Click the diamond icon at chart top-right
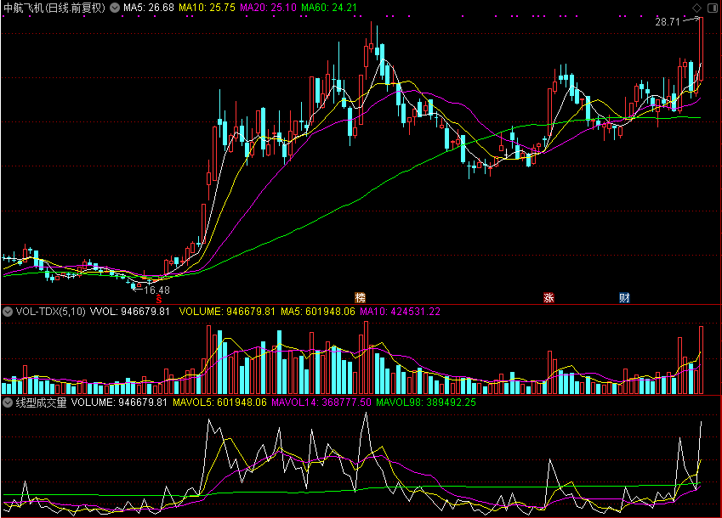 pyautogui.click(x=696, y=8)
